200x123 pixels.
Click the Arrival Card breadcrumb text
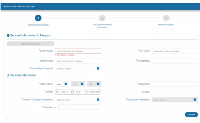10,6
